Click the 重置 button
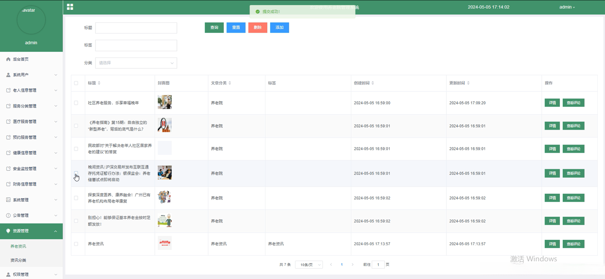This screenshot has height=279, width=605. 236,27
